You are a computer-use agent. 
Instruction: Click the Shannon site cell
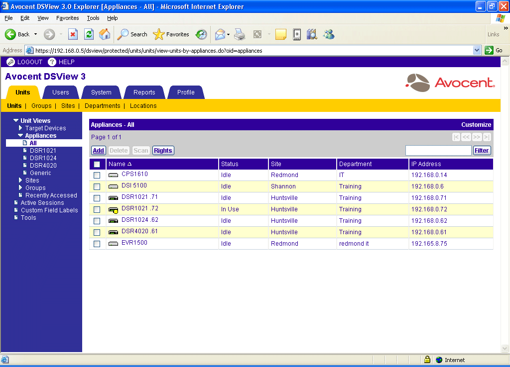(x=283, y=186)
